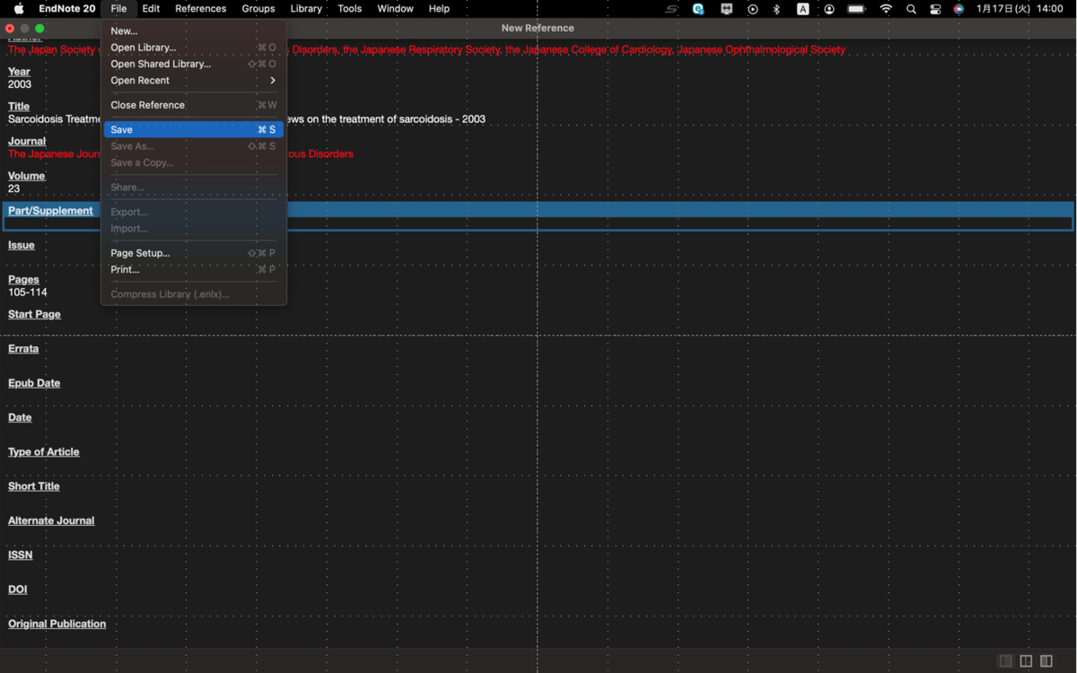Open the display mirroring status icon
1077x673 pixels.
(727, 9)
